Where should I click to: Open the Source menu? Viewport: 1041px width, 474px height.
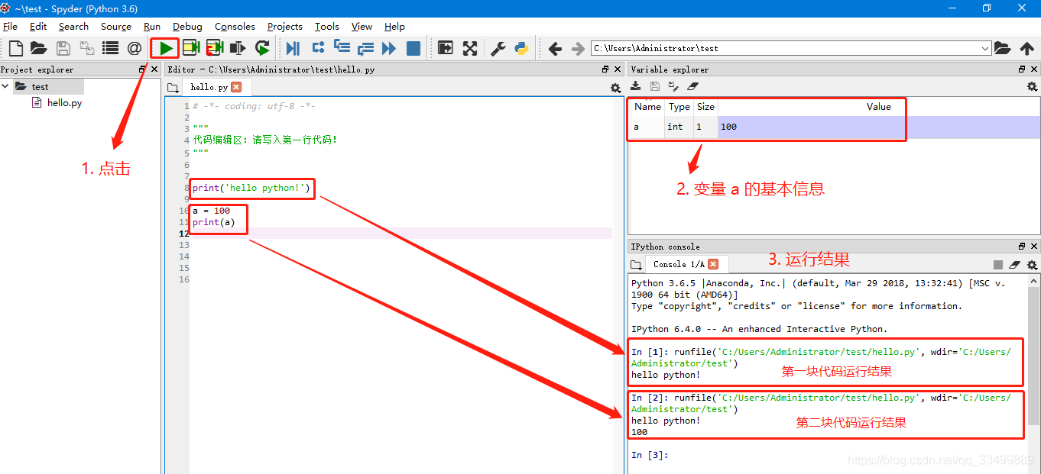[116, 27]
